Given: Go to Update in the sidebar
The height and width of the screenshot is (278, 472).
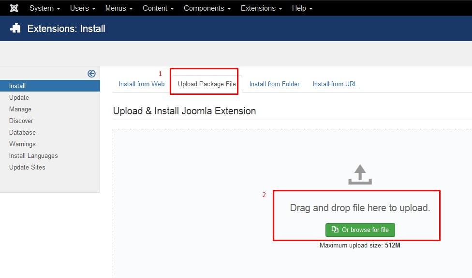Looking at the screenshot, I should point(19,97).
